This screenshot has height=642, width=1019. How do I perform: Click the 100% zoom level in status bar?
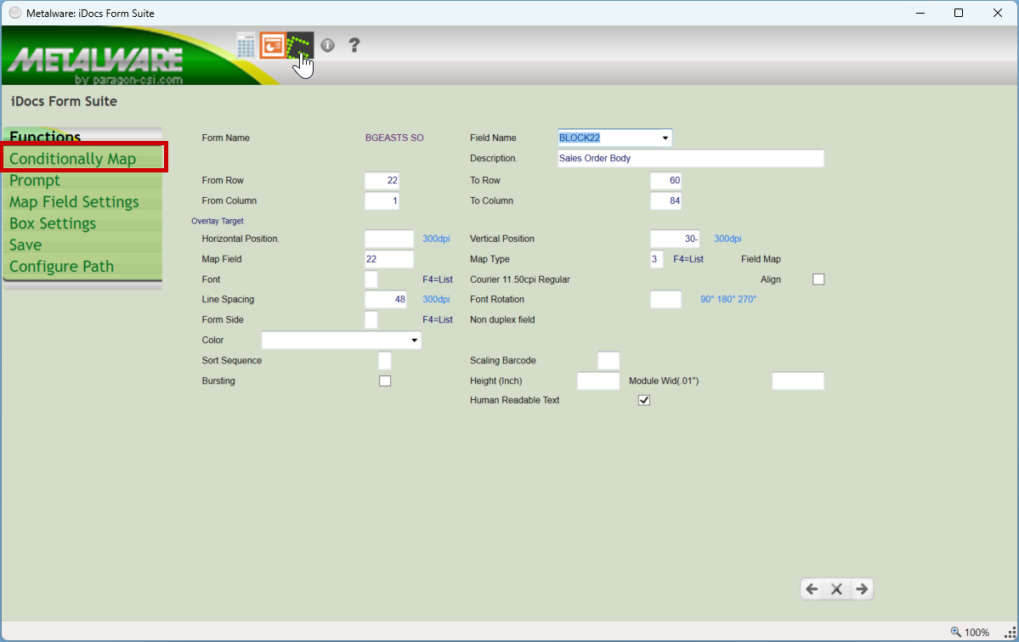tap(977, 633)
